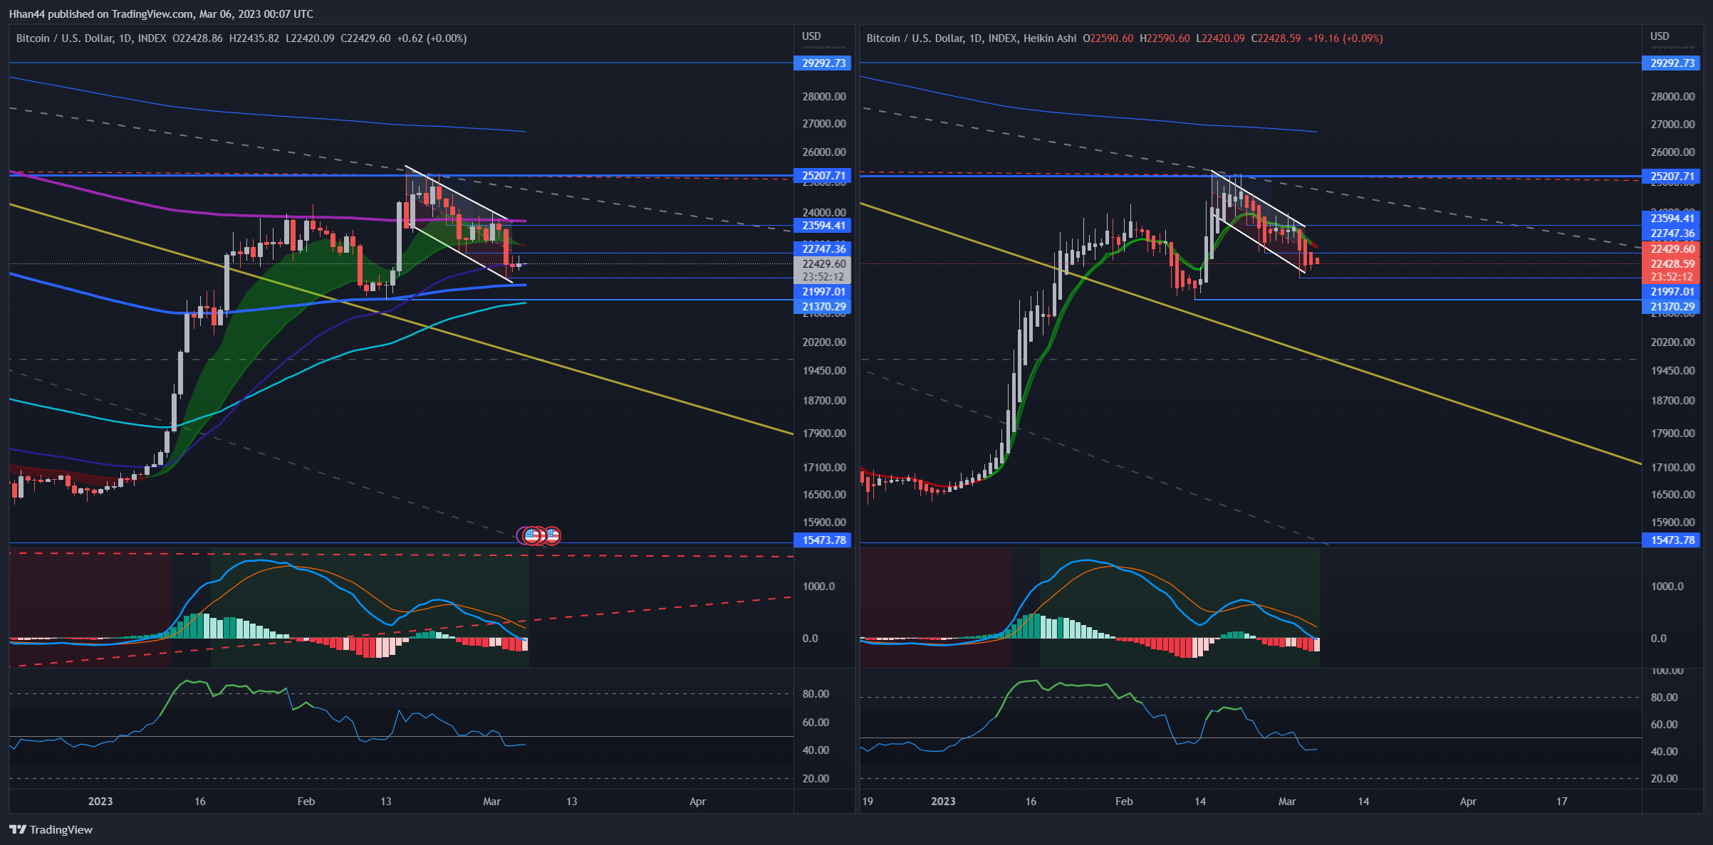The height and width of the screenshot is (845, 1713).
Task: Click left chart Feb date on time axis
Action: (x=306, y=802)
